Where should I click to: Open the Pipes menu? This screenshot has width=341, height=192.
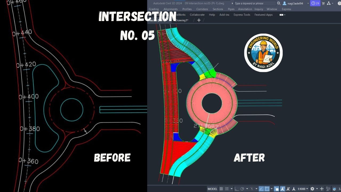point(231,9)
